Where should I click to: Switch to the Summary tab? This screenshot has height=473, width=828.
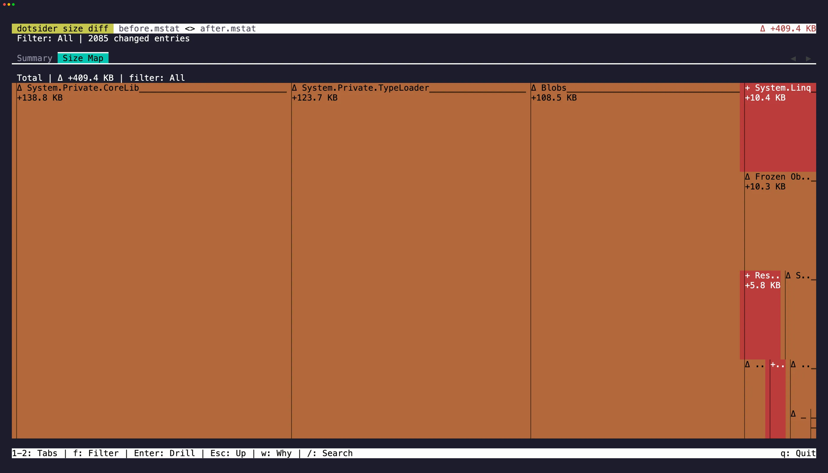34,58
